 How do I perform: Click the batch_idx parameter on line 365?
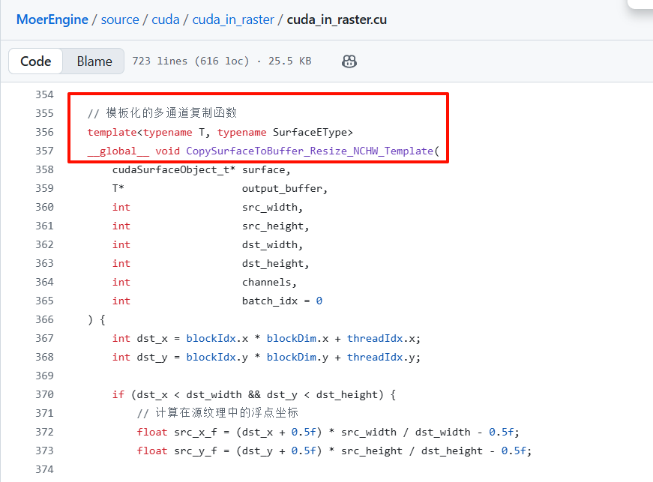[269, 301]
